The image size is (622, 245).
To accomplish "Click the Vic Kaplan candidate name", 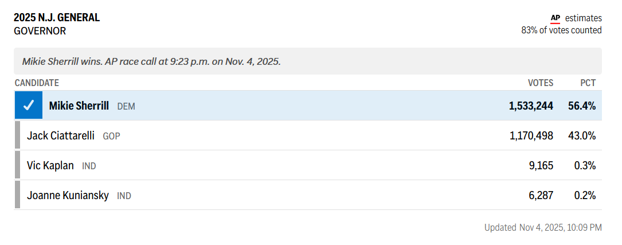I will [50, 166].
